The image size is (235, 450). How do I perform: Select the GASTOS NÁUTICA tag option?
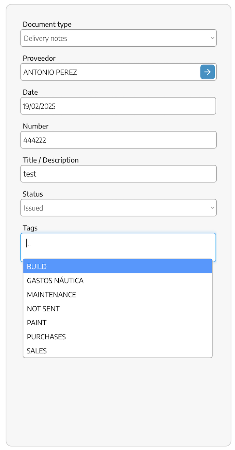click(118, 281)
